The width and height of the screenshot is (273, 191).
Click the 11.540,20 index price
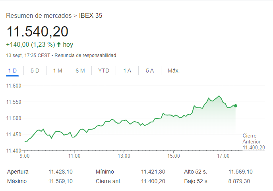(x=37, y=31)
